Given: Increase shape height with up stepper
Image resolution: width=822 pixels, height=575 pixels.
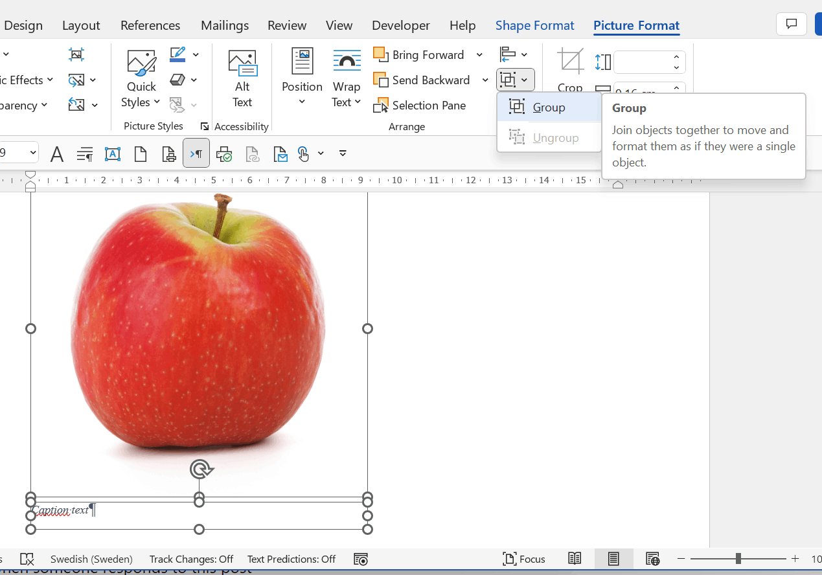Looking at the screenshot, I should pos(677,57).
